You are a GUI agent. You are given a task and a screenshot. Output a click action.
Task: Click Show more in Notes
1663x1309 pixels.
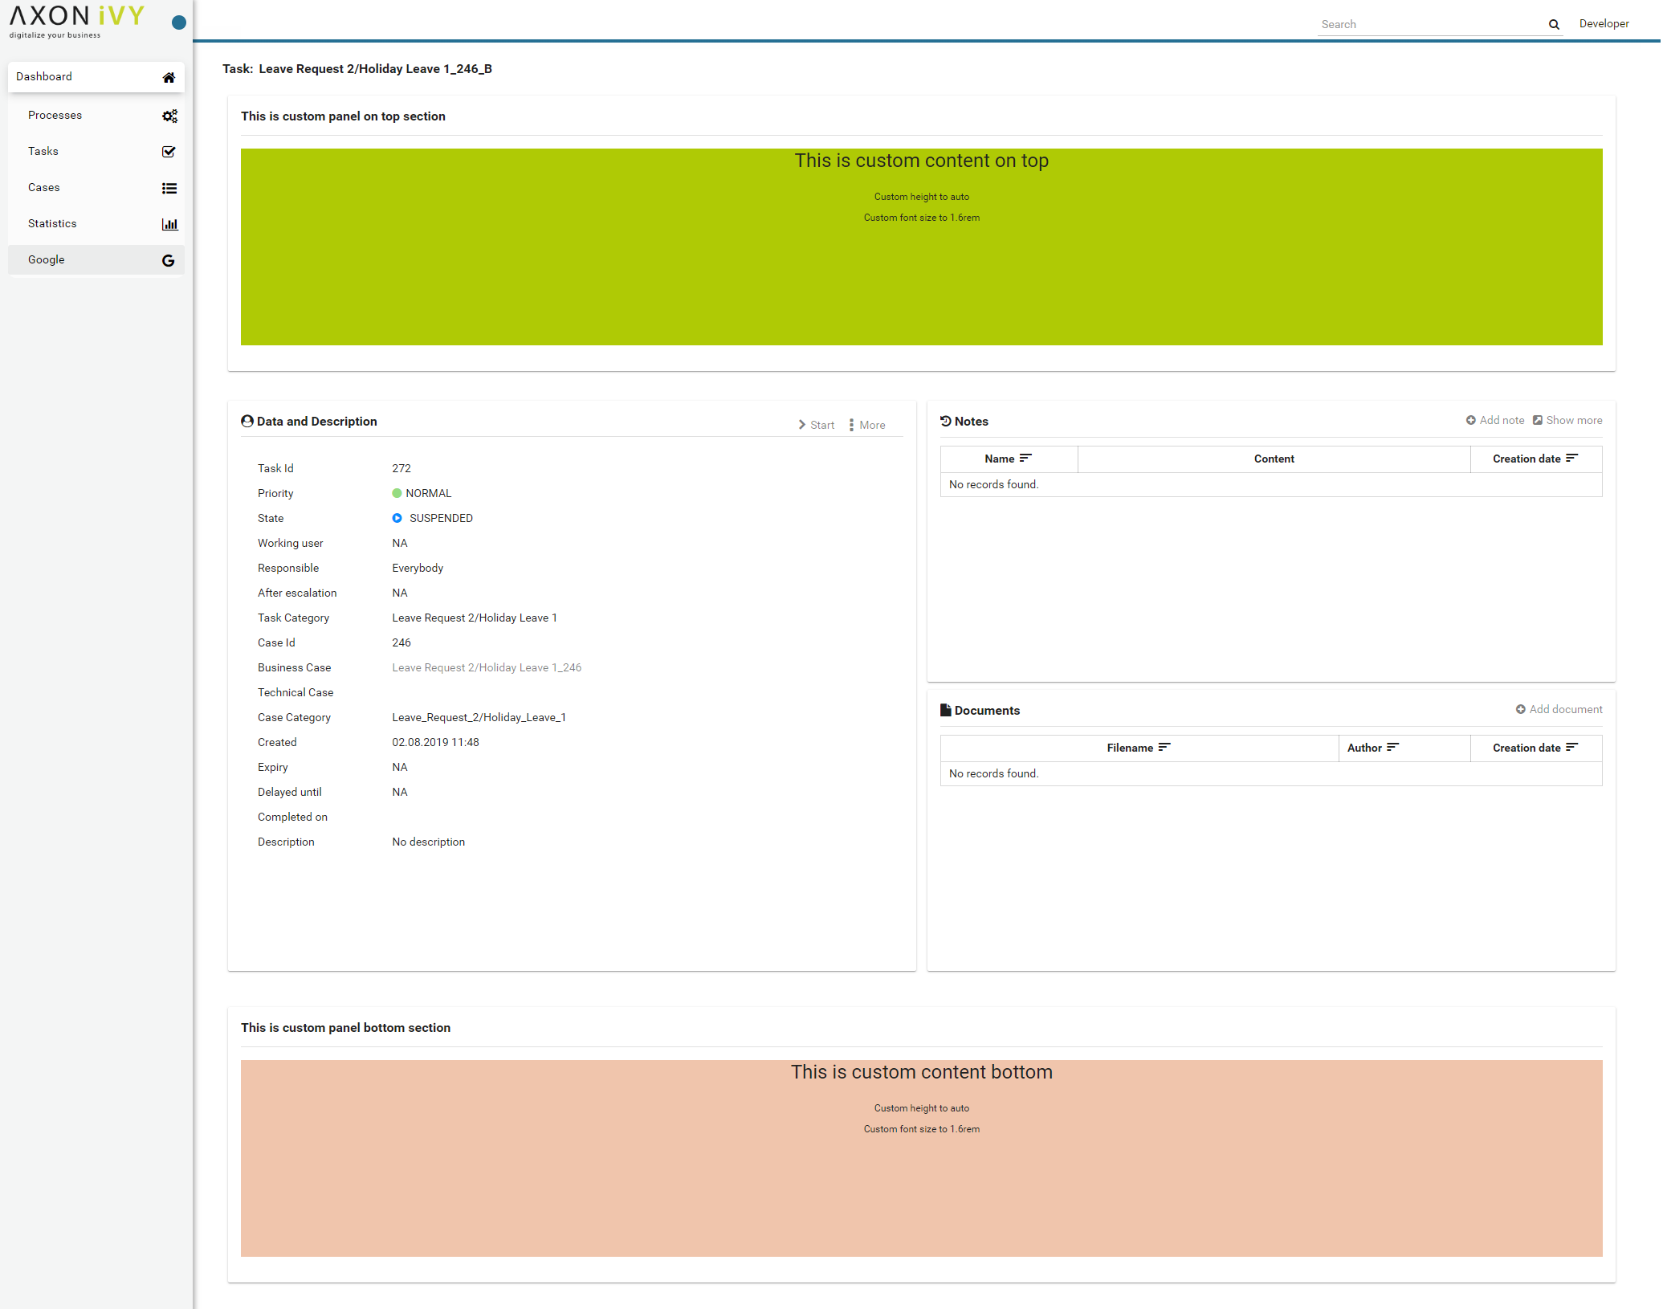(x=1567, y=420)
